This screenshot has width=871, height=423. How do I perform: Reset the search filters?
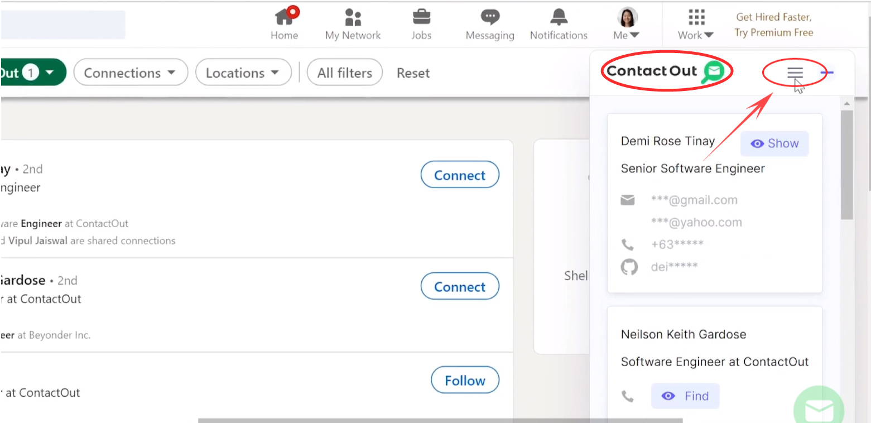point(413,73)
